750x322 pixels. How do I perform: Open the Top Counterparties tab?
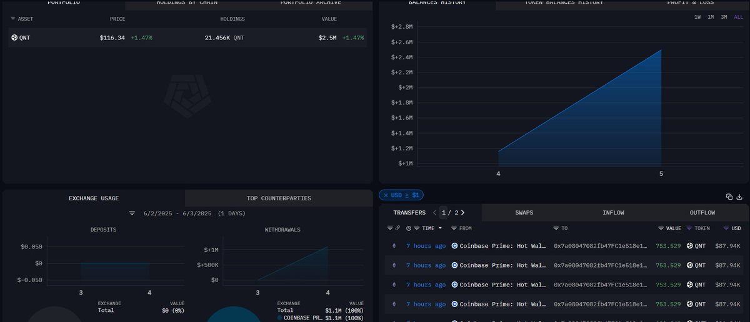tap(279, 198)
